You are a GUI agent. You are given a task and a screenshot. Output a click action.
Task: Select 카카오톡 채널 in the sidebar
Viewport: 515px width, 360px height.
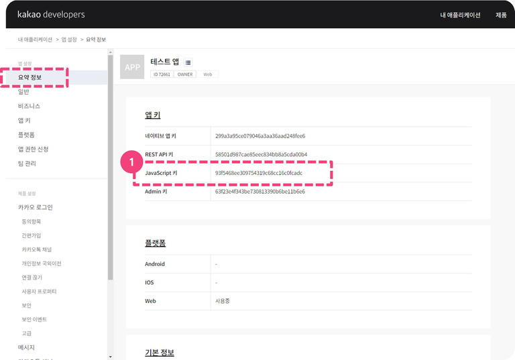click(x=37, y=249)
